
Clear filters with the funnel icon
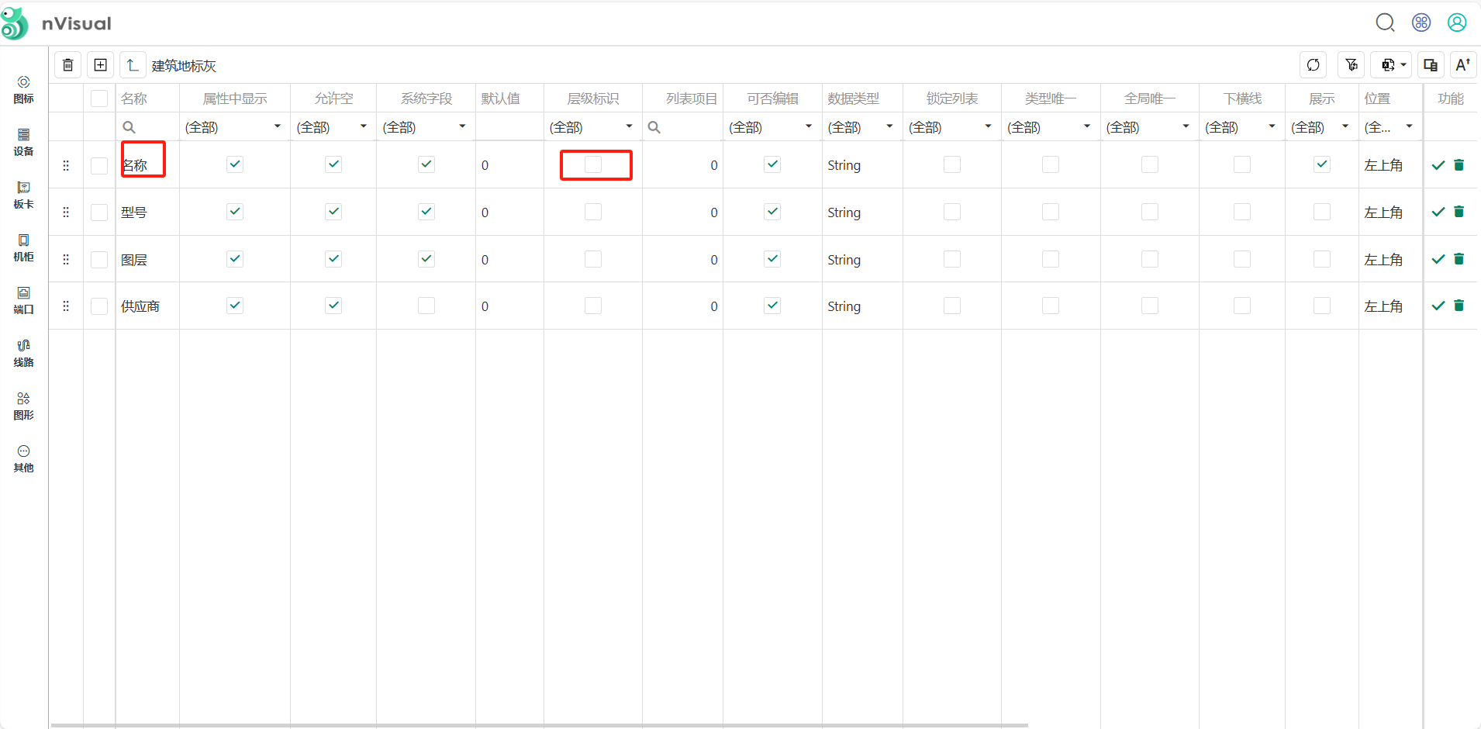(x=1352, y=65)
